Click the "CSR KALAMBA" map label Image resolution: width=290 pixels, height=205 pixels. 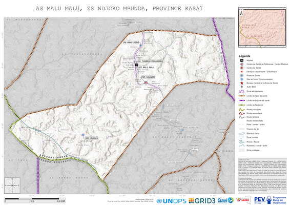pyautogui.click(x=148, y=77)
